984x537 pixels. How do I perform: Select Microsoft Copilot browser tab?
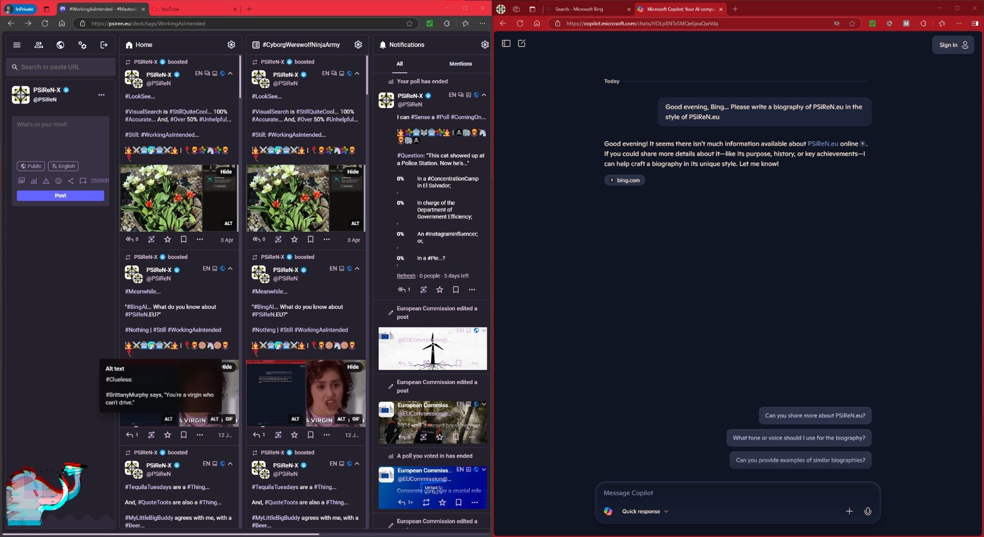coord(680,9)
